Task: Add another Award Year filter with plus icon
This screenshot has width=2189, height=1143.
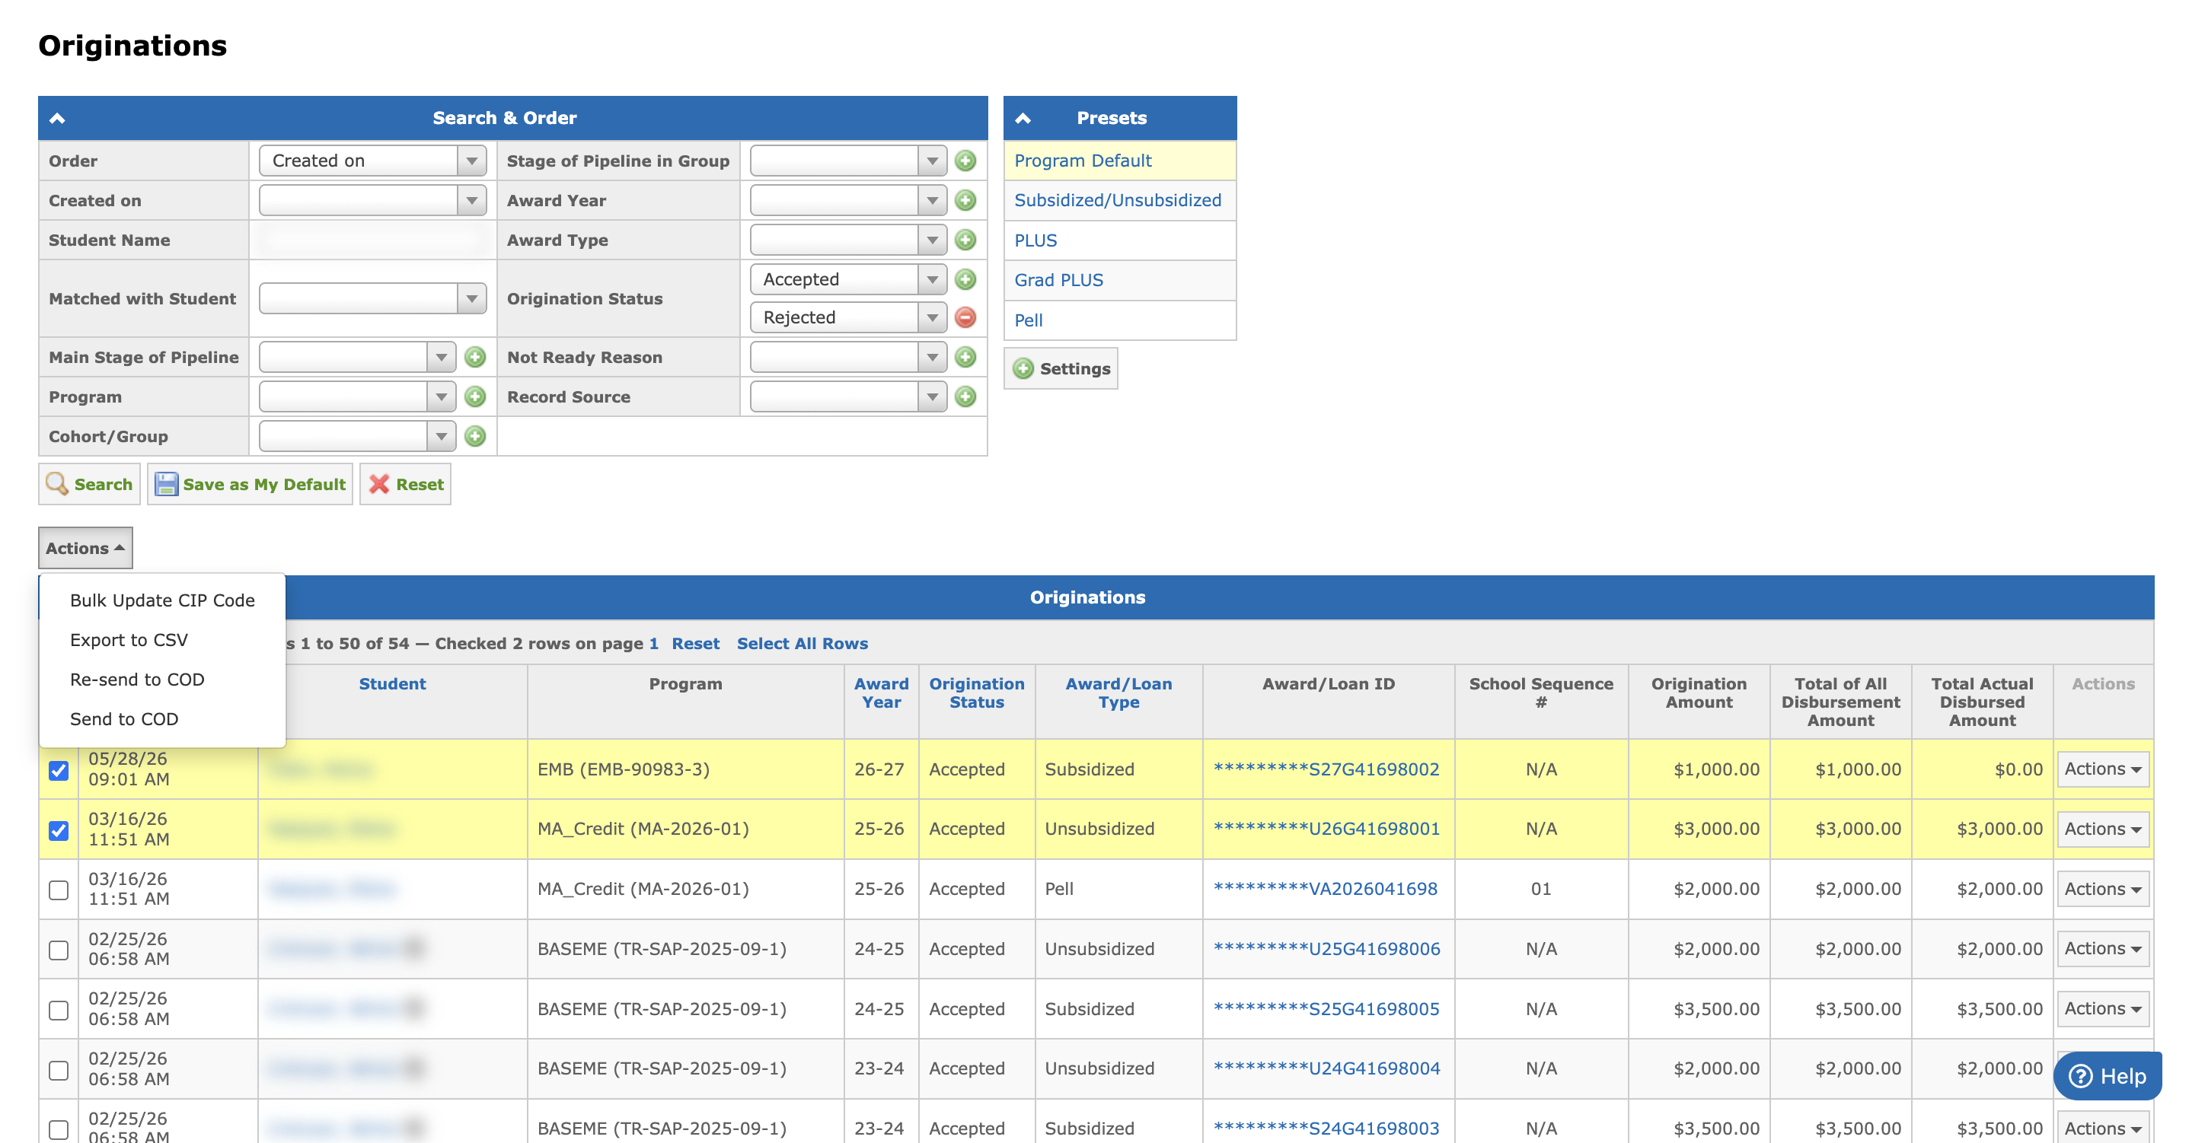Action: pos(965,200)
